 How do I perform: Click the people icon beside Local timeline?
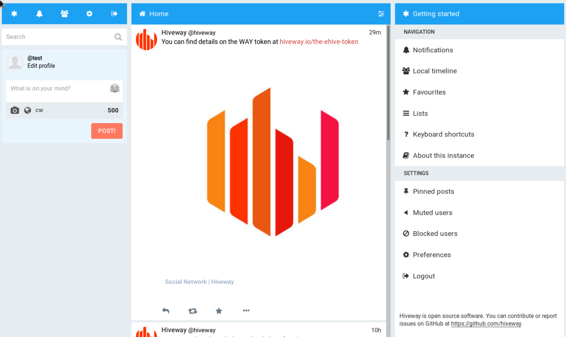[406, 71]
